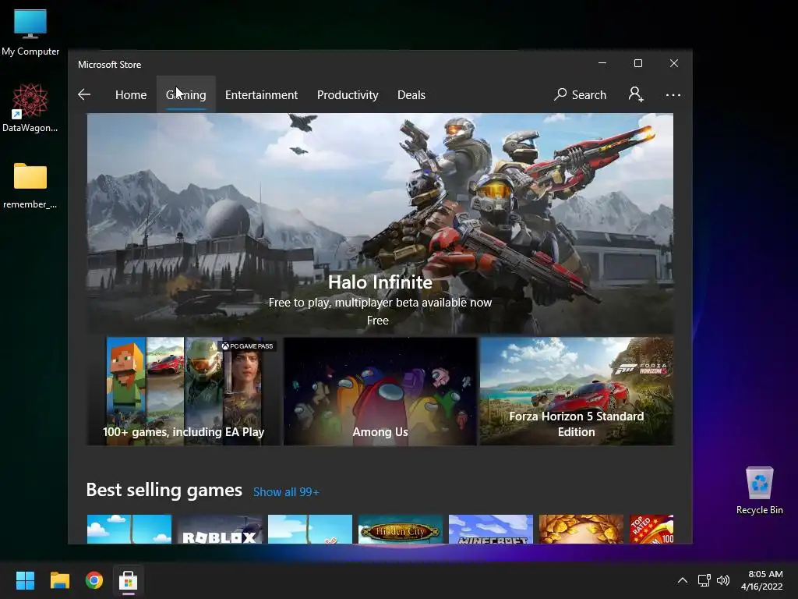
Task: Open File Explorer from the taskbar
Action: [59, 580]
